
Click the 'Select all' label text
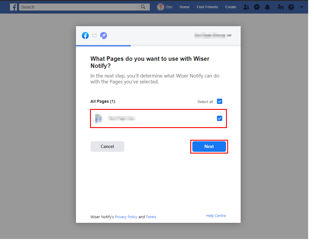tap(205, 102)
